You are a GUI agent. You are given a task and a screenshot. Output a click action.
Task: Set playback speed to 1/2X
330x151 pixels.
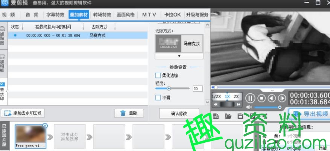(x=216, y=97)
